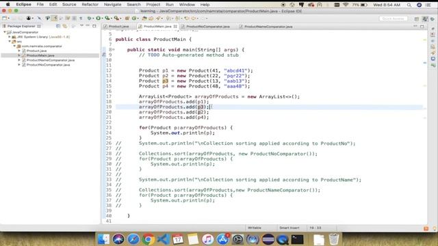This screenshot has width=438, height=246.
Task: Click the 'Writable' status bar entry
Action: click(254, 228)
